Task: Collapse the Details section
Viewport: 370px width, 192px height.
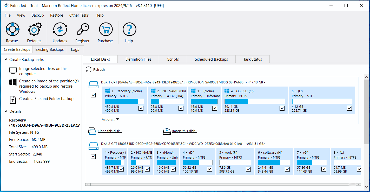Action: pyautogui.click(x=5, y=111)
